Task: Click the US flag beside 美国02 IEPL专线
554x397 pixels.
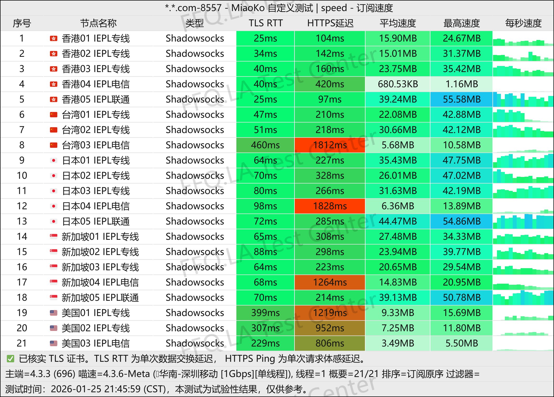Action: point(54,328)
